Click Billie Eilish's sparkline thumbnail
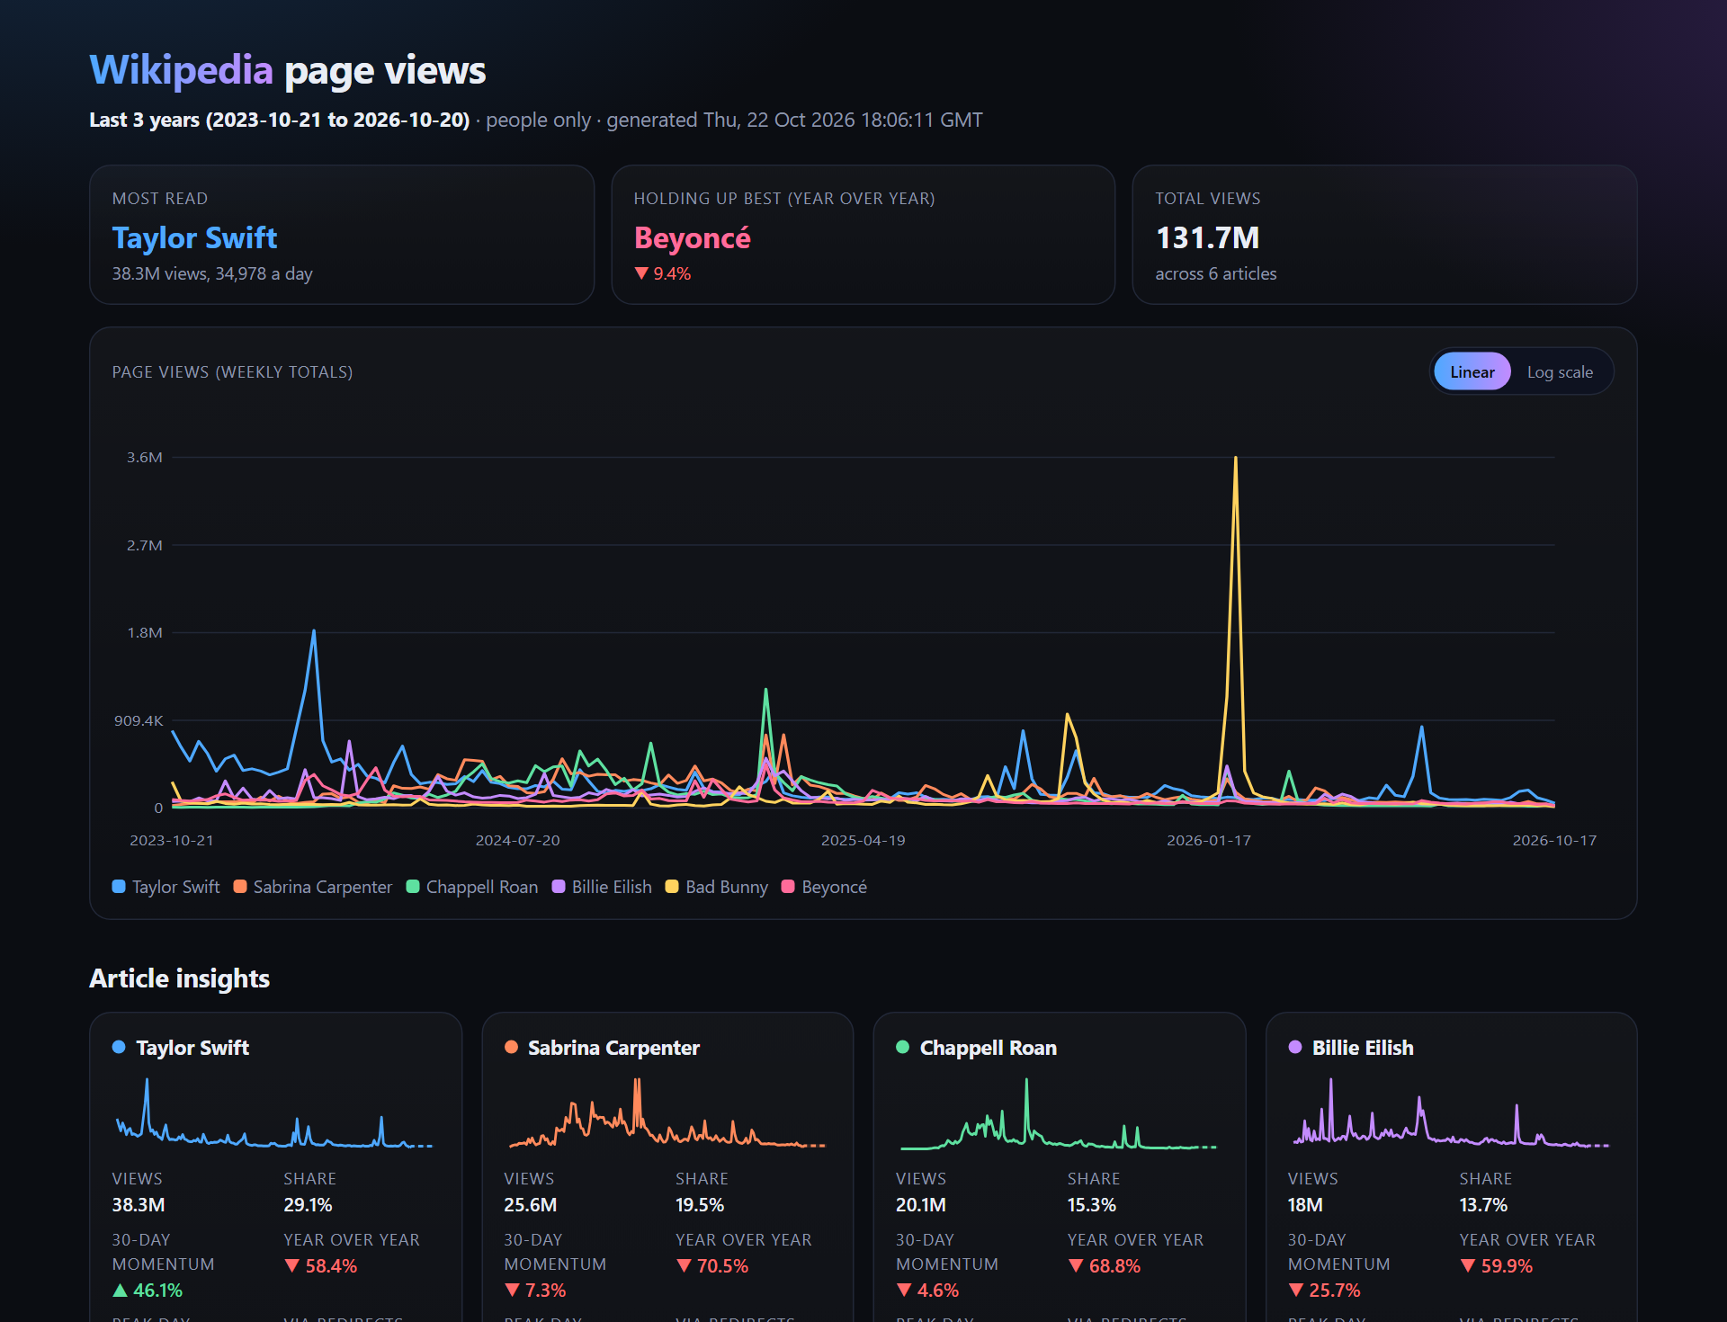This screenshot has height=1322, width=1727. (1451, 1114)
